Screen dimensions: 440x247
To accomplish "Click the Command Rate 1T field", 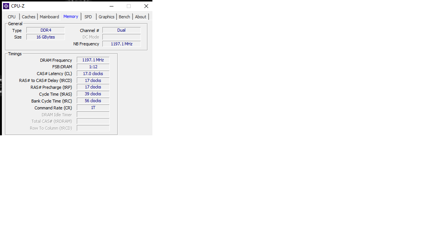I will tap(93, 107).
